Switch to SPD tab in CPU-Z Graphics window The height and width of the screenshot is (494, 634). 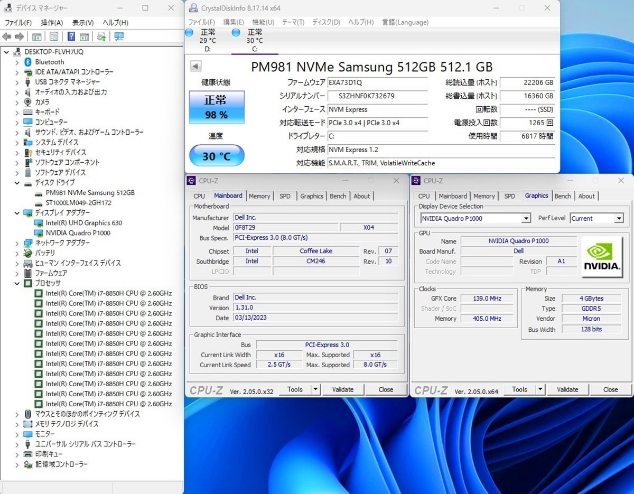tap(509, 196)
